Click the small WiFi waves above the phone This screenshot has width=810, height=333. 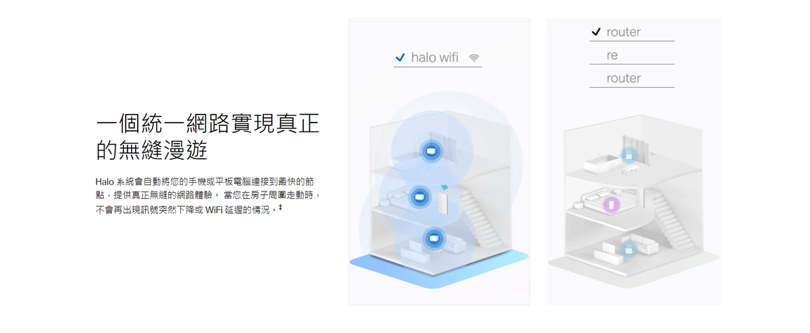pos(443,187)
